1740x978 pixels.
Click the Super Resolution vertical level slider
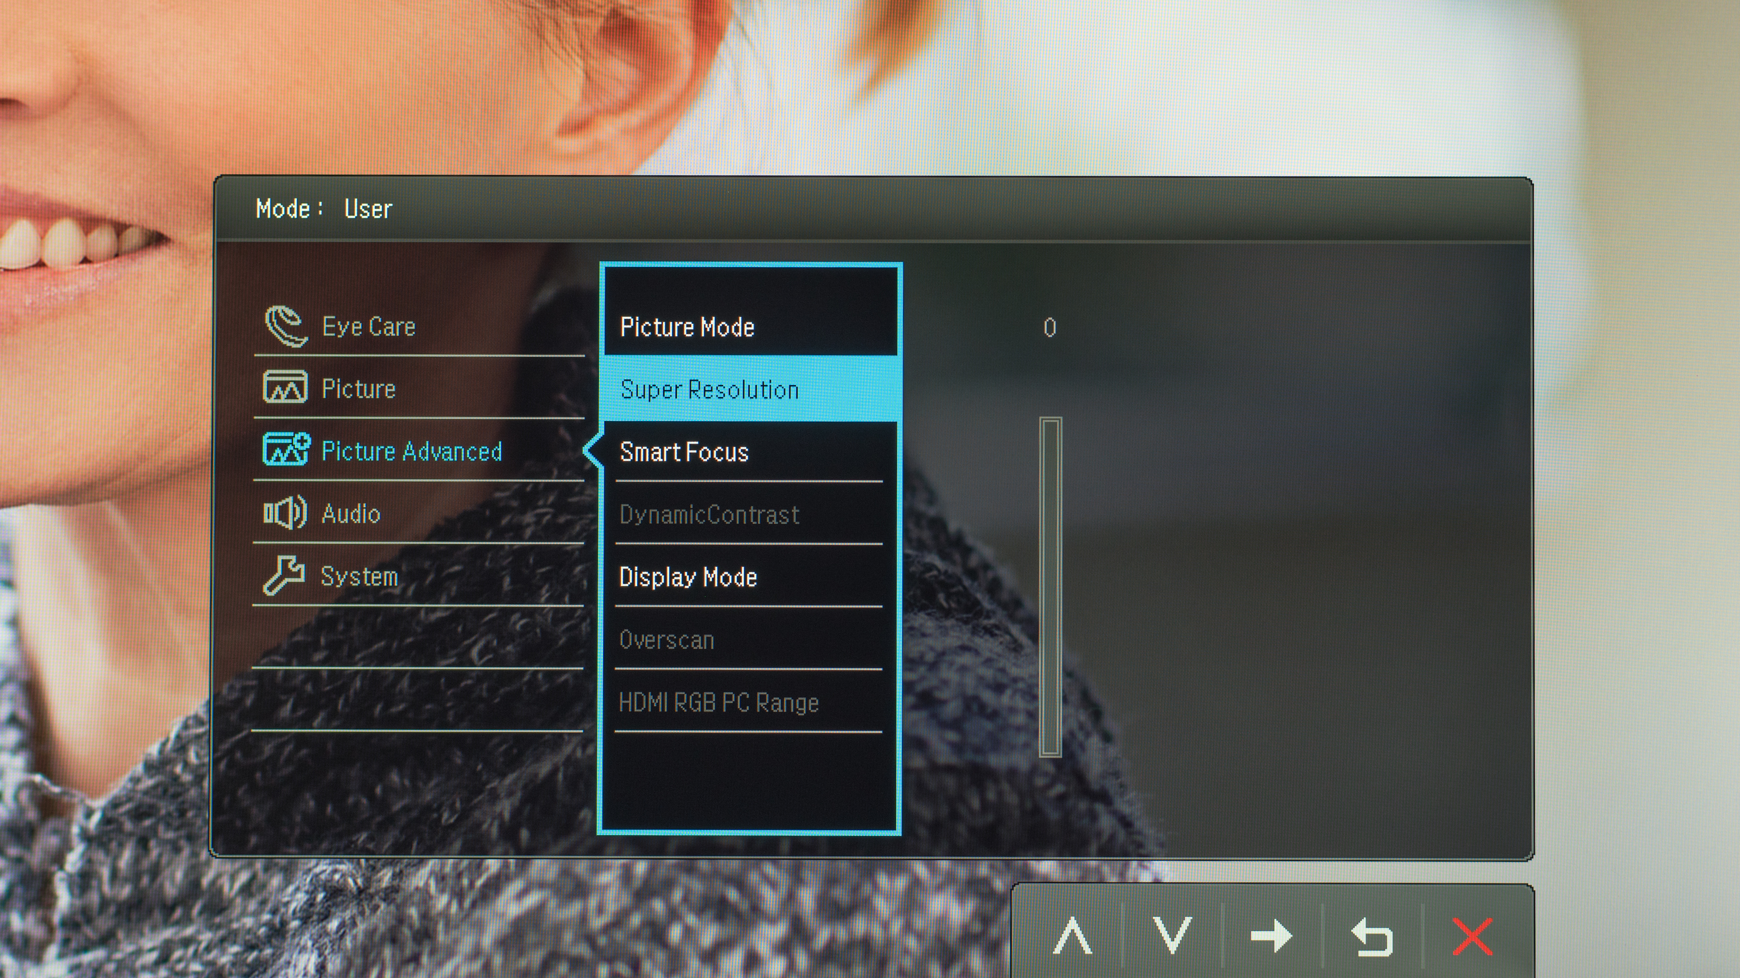1050,586
